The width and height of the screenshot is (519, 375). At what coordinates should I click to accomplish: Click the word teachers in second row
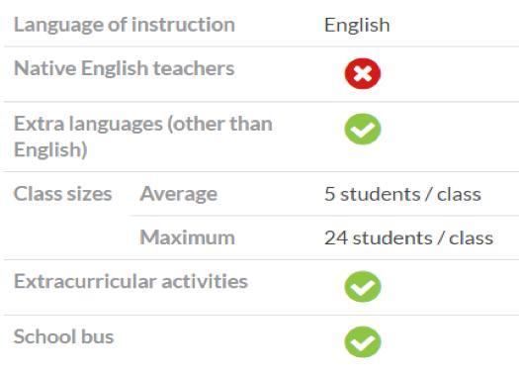[194, 68]
